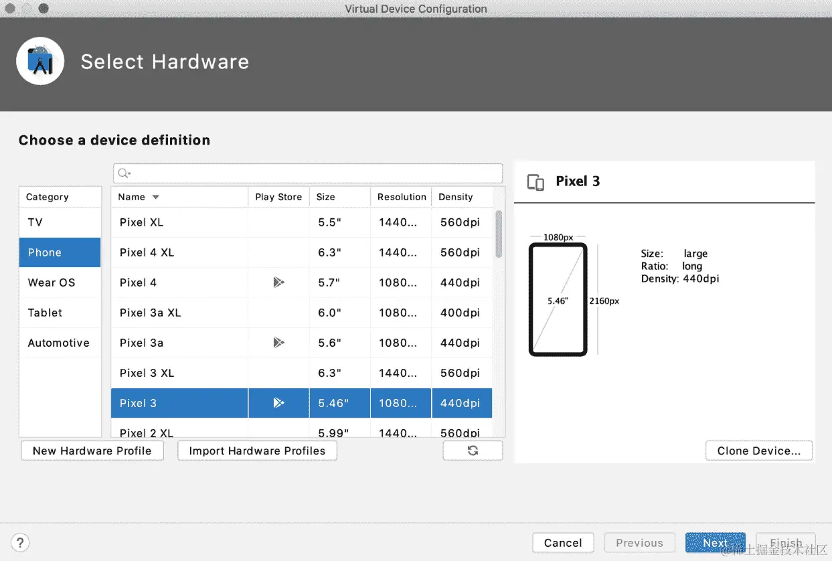Image resolution: width=832 pixels, height=561 pixels.
Task: Click the Clone Device button
Action: 759,451
